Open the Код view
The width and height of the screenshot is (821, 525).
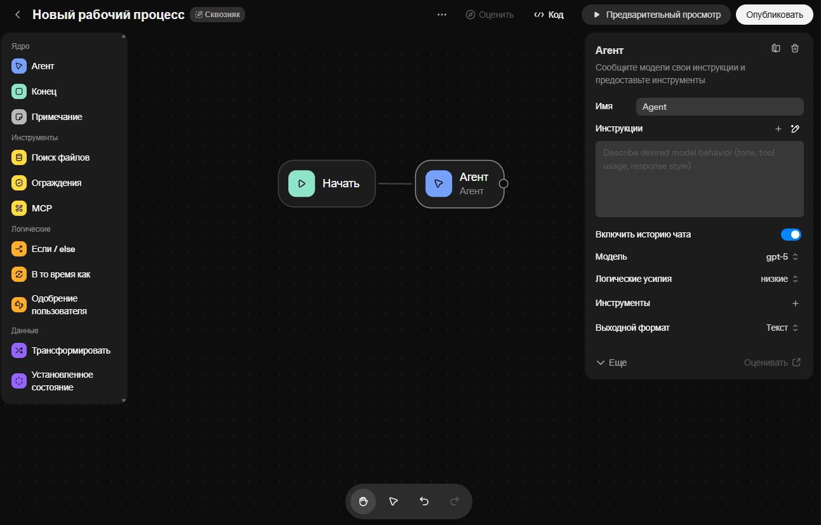(549, 15)
